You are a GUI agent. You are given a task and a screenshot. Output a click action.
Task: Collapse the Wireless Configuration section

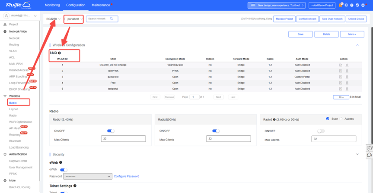pos(357,45)
